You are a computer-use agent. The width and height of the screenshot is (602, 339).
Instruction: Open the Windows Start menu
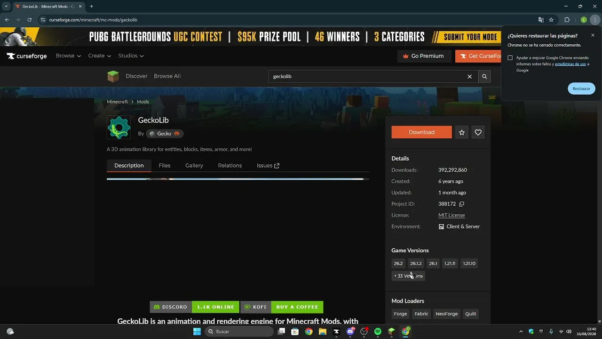197,331
